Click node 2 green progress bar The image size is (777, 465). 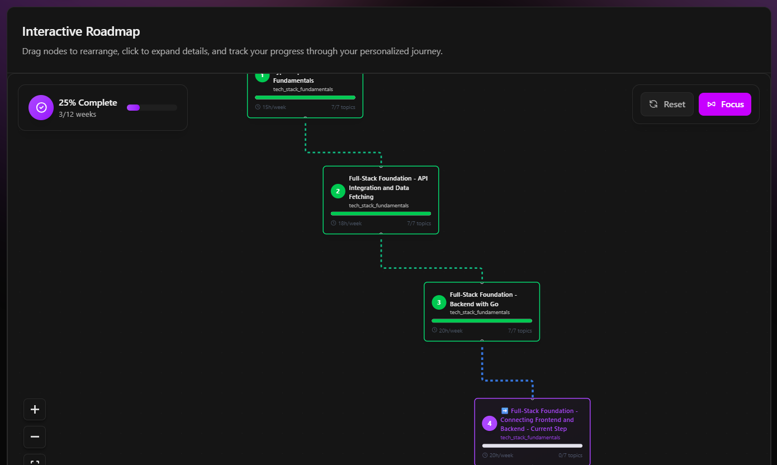click(381, 213)
